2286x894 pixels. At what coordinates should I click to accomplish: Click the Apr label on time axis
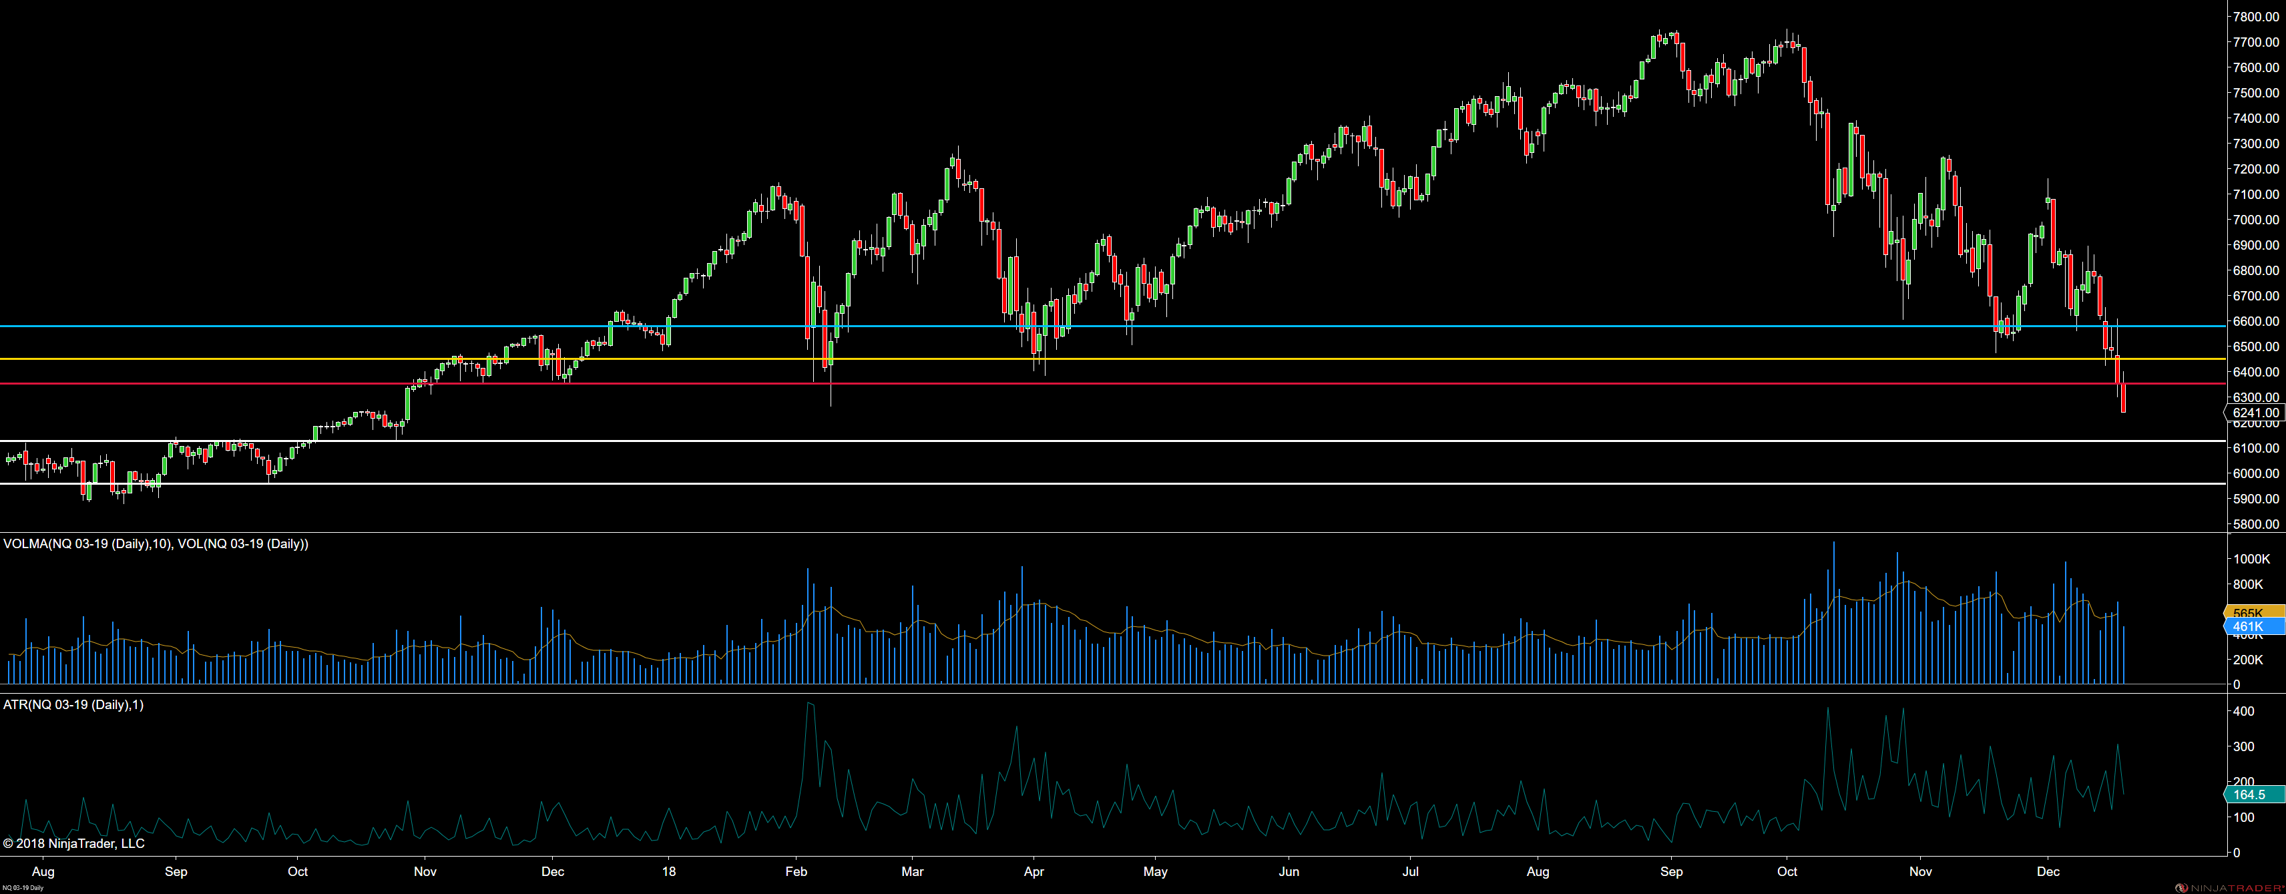tap(1034, 871)
